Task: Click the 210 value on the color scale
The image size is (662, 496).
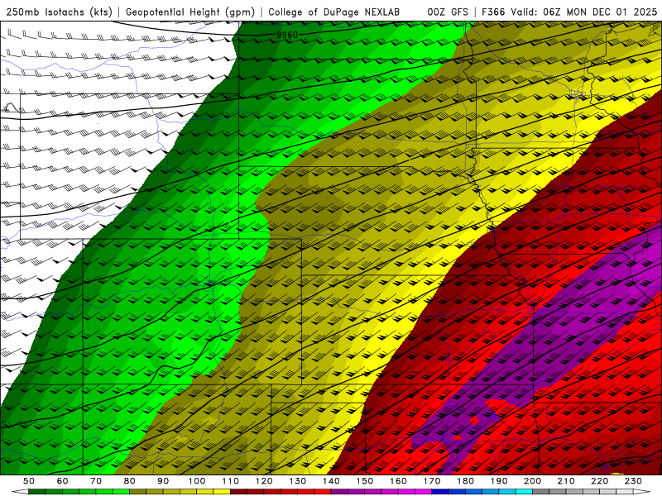Action: point(566,481)
